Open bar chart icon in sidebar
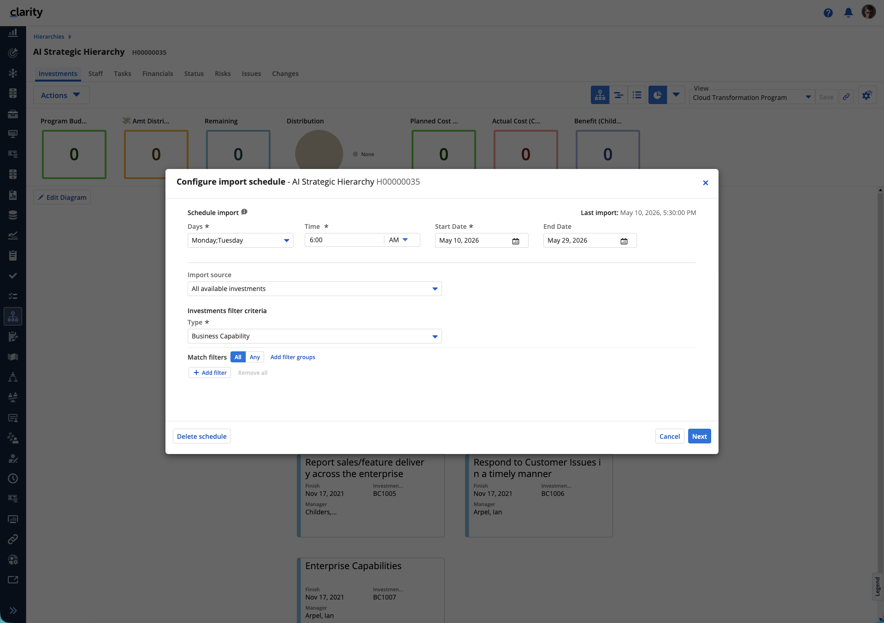This screenshot has width=884, height=623. pos(13,33)
